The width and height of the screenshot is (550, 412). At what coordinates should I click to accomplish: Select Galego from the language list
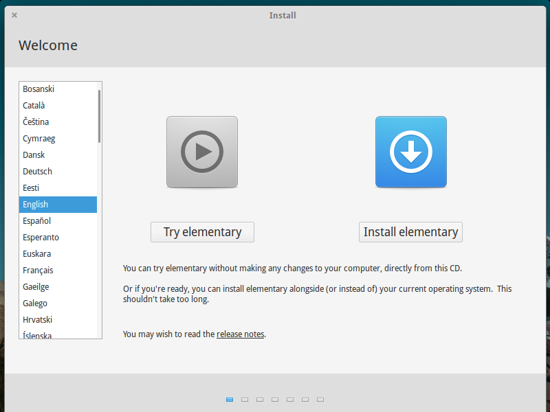pos(58,303)
